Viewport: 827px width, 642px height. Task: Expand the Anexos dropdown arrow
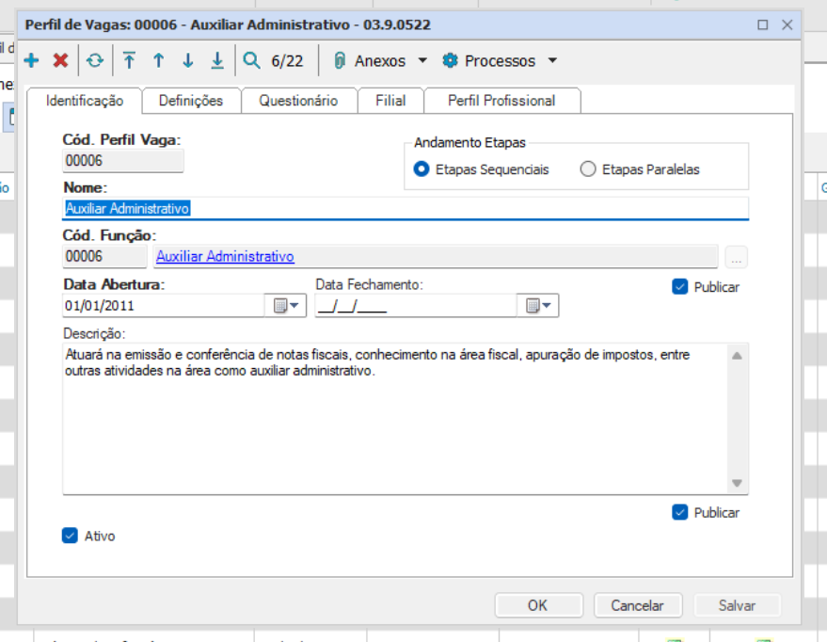[x=422, y=60]
